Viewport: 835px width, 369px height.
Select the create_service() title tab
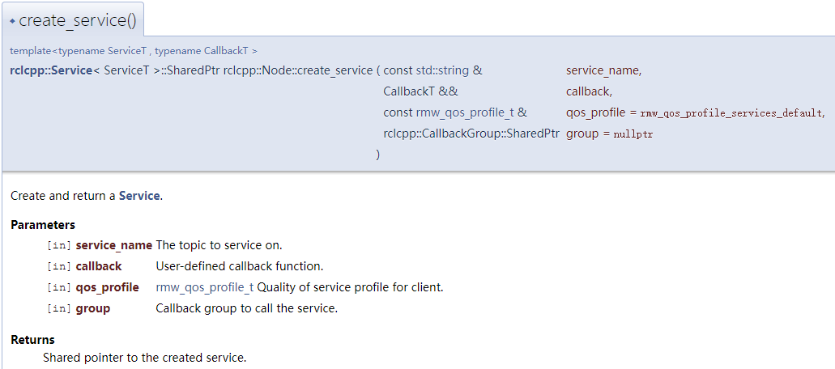click(77, 20)
